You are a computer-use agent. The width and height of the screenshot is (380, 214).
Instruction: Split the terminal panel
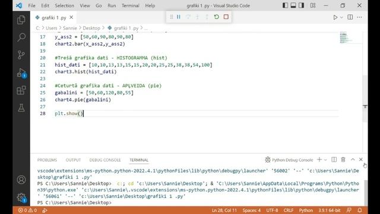[x=334, y=160]
